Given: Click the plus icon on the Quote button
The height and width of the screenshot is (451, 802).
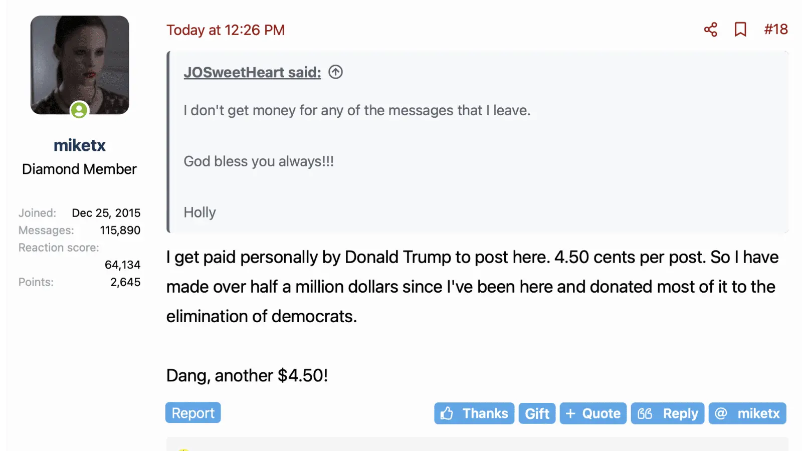Looking at the screenshot, I should pyautogui.click(x=569, y=413).
